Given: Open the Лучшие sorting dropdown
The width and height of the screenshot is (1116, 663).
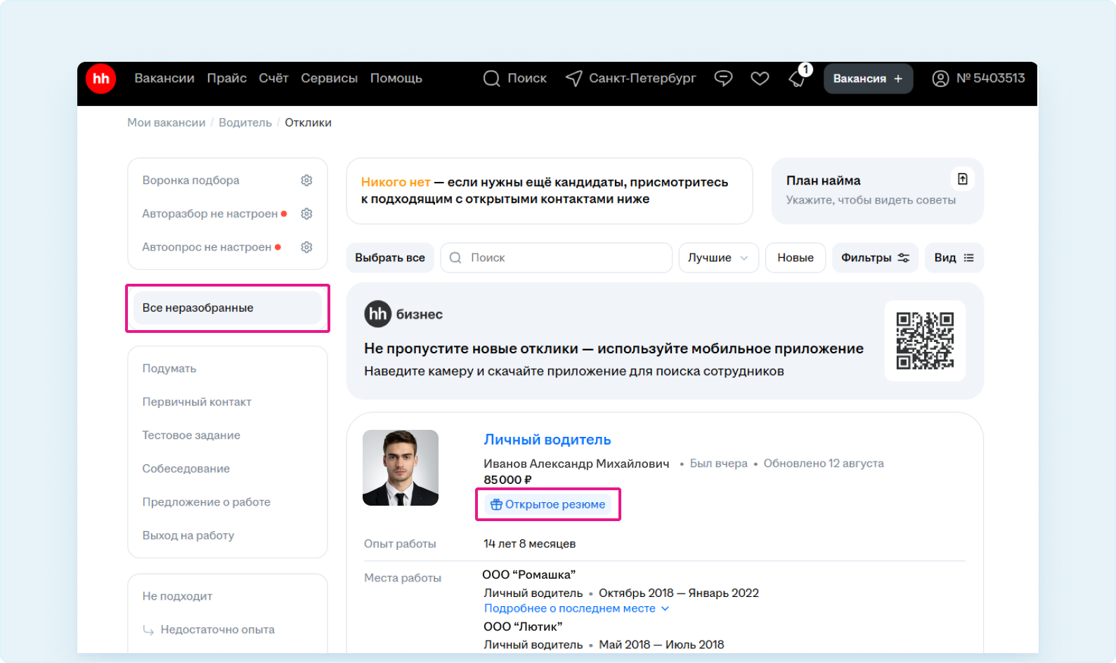Looking at the screenshot, I should point(718,258).
